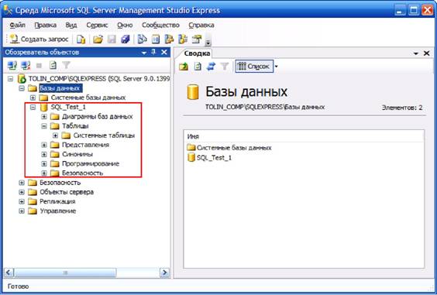The height and width of the screenshot is (295, 437).
Task: Click the Connect icon in Object Explorer toolbar
Action: (12, 66)
